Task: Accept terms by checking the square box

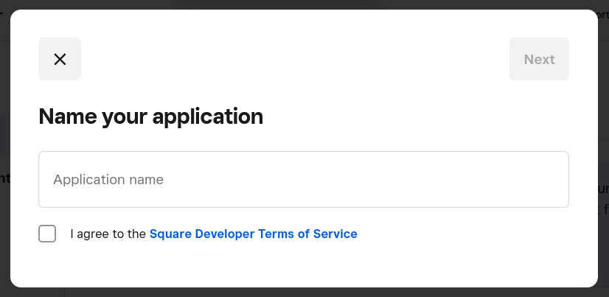Action: pyautogui.click(x=47, y=234)
